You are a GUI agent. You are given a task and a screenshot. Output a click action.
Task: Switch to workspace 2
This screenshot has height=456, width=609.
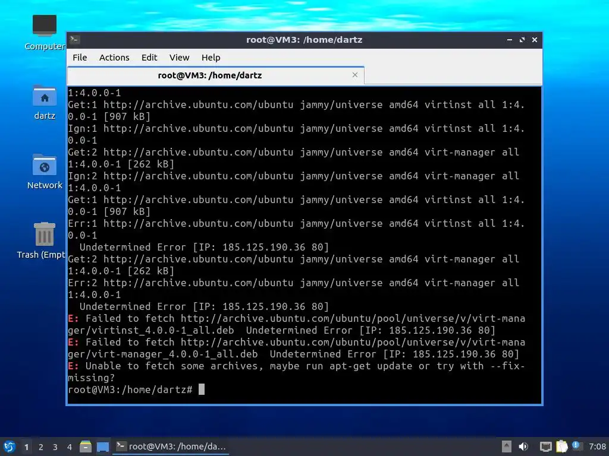[41, 447]
